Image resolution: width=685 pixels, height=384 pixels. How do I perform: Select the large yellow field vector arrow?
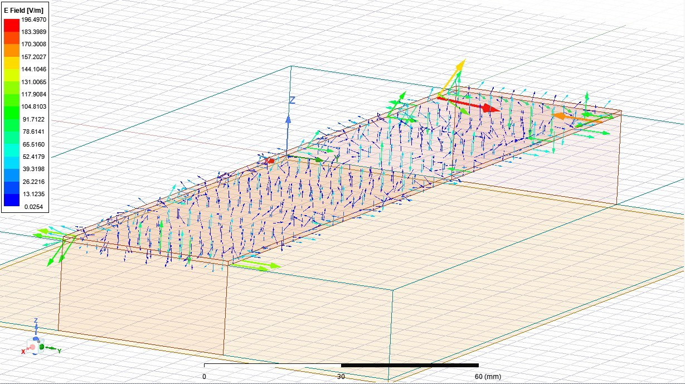[451, 77]
